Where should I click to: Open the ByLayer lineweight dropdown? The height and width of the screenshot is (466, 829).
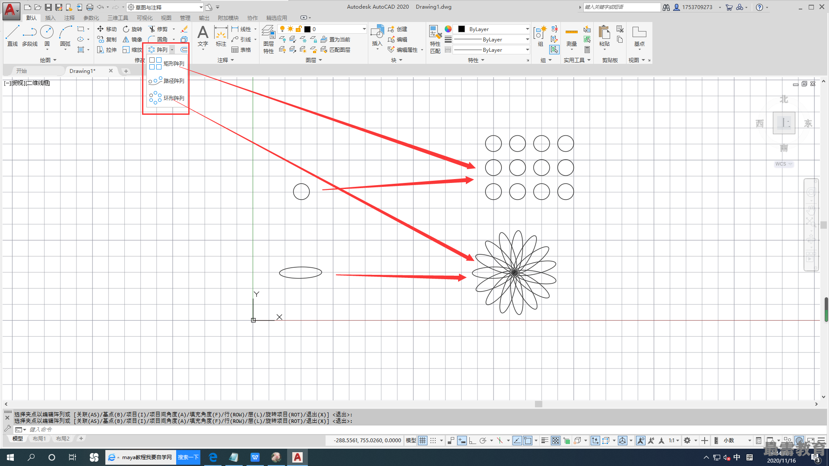point(492,39)
